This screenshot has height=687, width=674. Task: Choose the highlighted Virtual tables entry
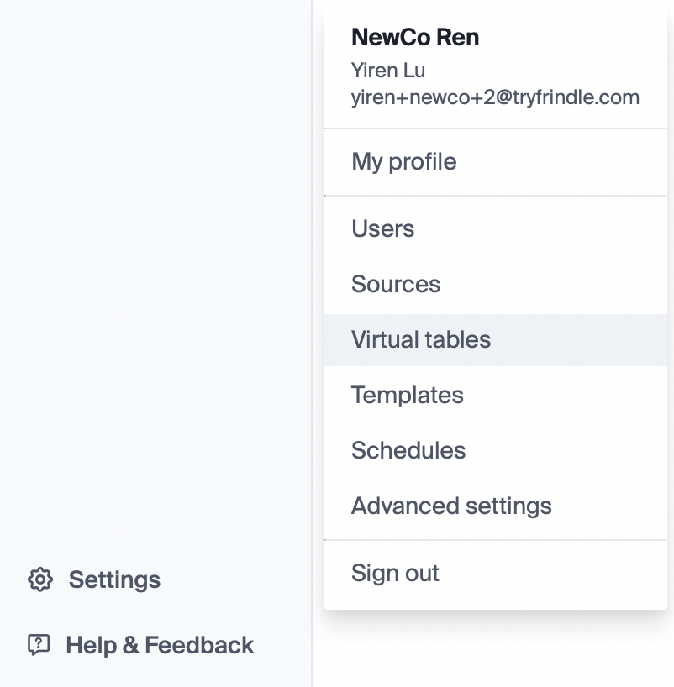[x=421, y=339]
